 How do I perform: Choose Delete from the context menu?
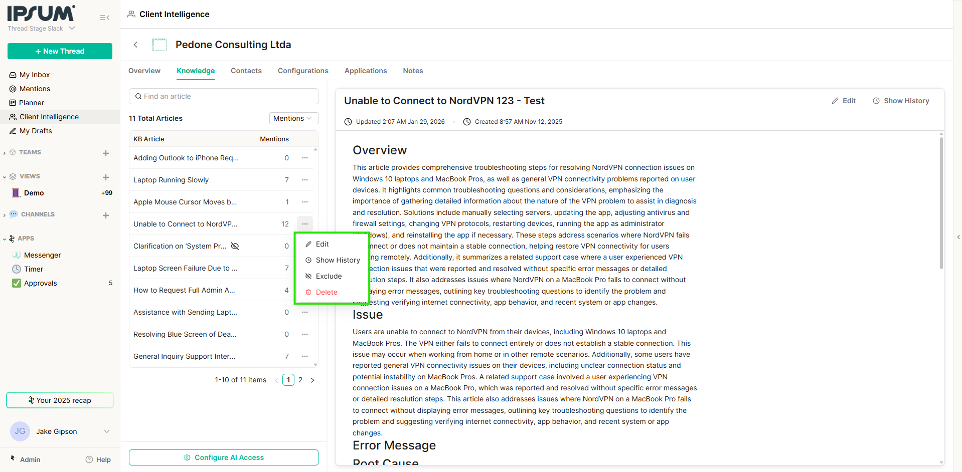pyautogui.click(x=326, y=292)
